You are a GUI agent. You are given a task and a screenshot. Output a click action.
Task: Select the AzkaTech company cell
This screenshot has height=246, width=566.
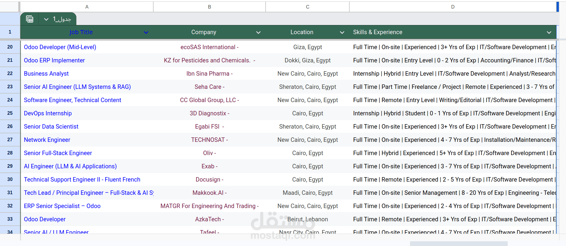[210, 219]
